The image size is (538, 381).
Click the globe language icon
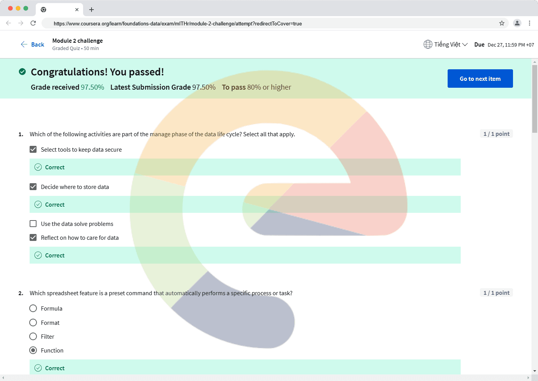(428, 44)
